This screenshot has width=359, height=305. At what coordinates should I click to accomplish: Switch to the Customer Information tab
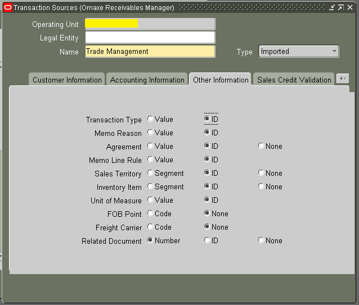click(x=67, y=80)
